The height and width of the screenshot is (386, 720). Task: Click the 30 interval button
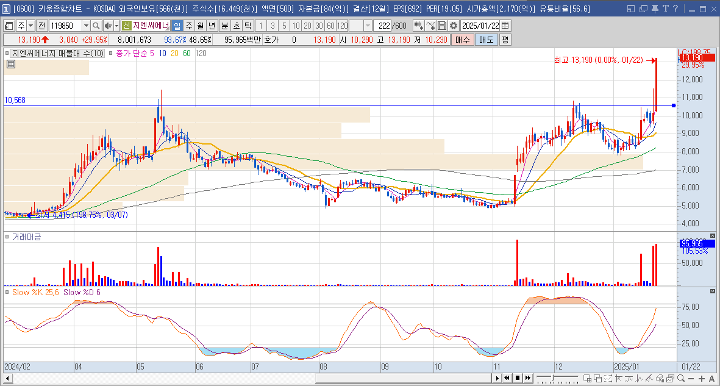pyautogui.click(x=318, y=26)
